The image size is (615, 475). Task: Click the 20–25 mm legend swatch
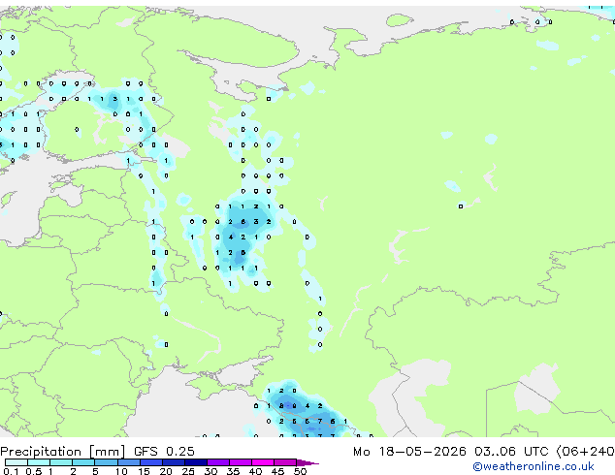[x=173, y=462]
